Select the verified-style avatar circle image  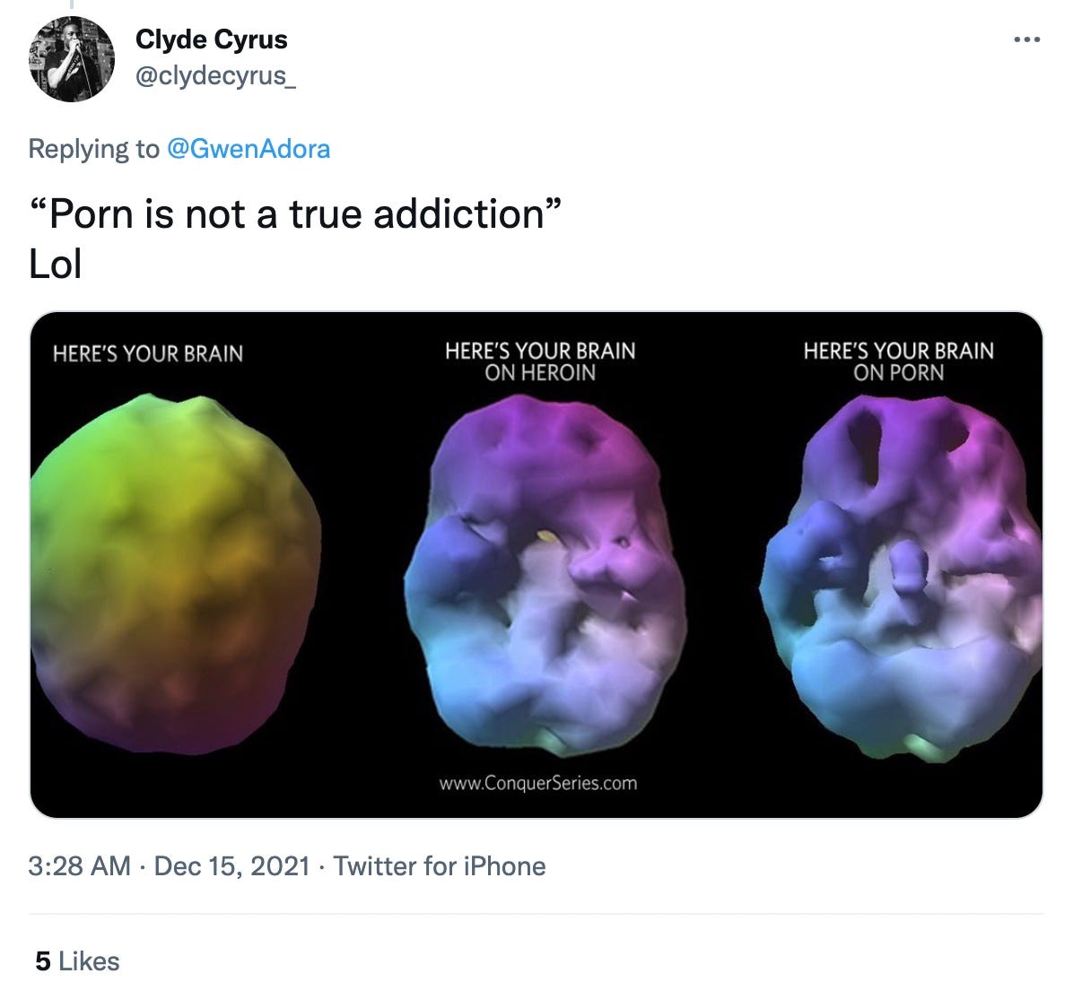coord(73,60)
